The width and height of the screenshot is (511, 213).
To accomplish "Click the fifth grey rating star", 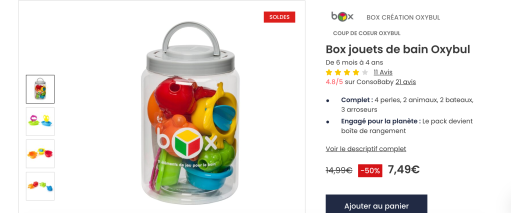I will point(365,72).
